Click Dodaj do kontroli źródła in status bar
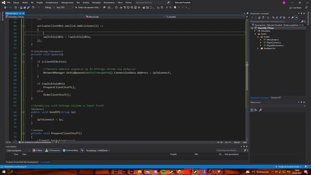The width and height of the screenshot is (311, 175). (289, 167)
